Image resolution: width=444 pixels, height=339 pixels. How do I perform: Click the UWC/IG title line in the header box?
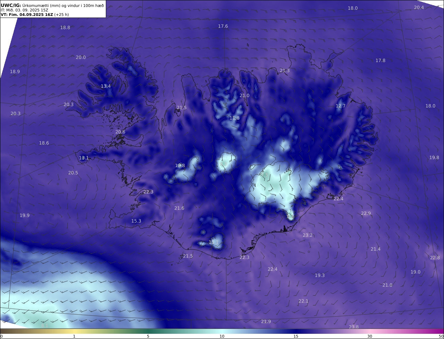pyautogui.click(x=52, y=5)
